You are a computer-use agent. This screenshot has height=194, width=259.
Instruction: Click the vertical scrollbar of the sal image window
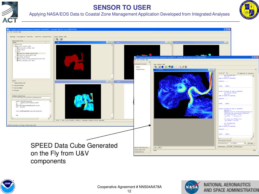[112, 62]
